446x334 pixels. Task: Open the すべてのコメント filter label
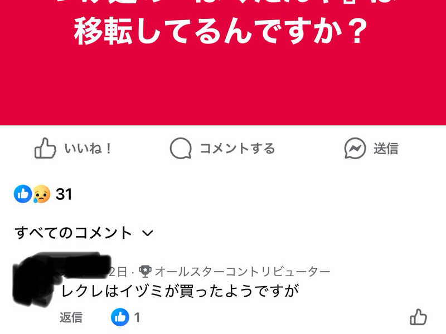point(74,233)
